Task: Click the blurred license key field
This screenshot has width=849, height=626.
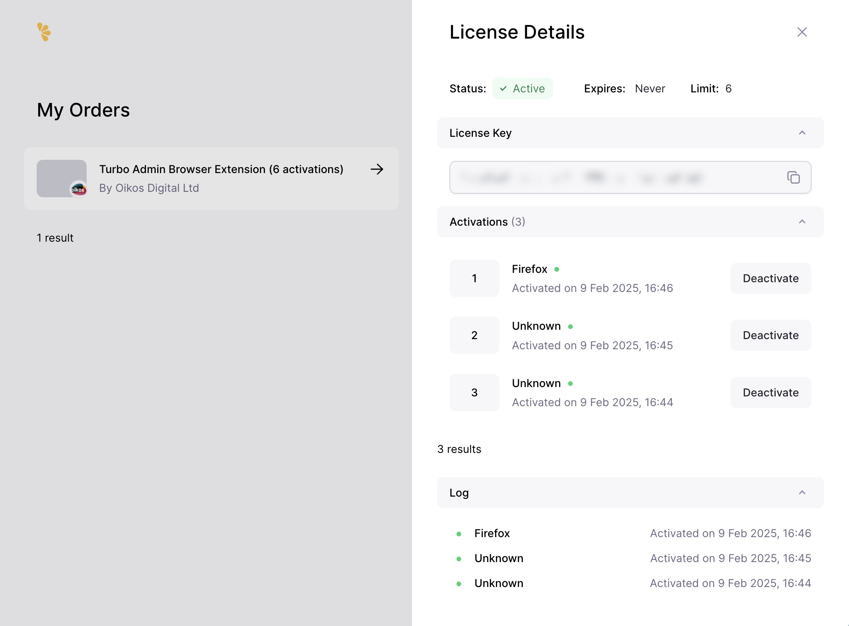Action: 630,177
